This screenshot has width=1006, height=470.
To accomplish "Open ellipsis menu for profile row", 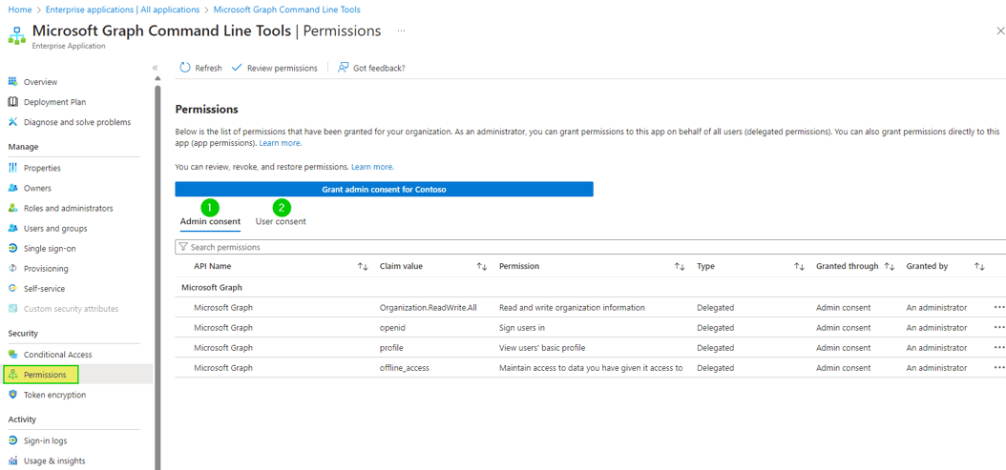I will [x=999, y=348].
